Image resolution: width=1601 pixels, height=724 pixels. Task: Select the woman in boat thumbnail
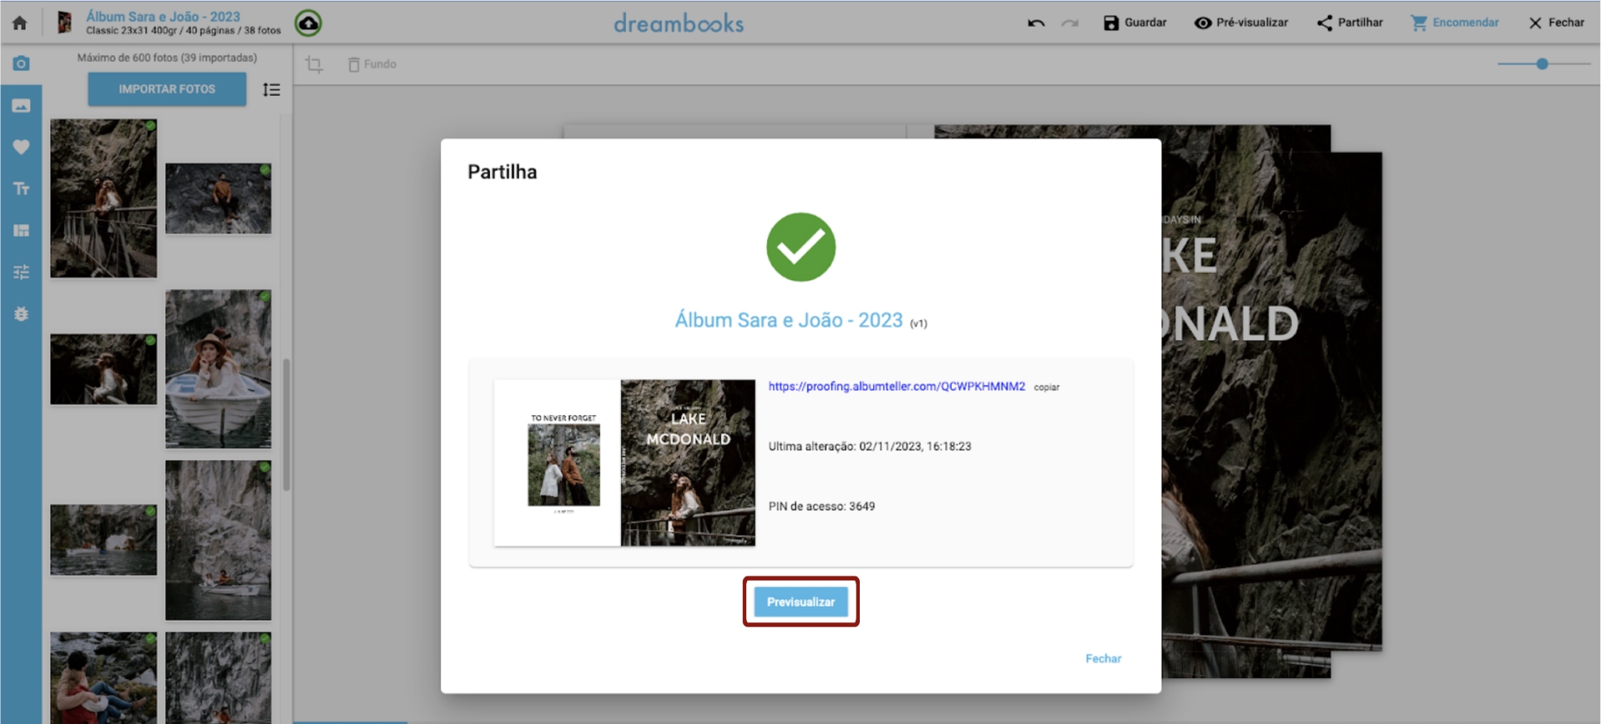coord(218,369)
